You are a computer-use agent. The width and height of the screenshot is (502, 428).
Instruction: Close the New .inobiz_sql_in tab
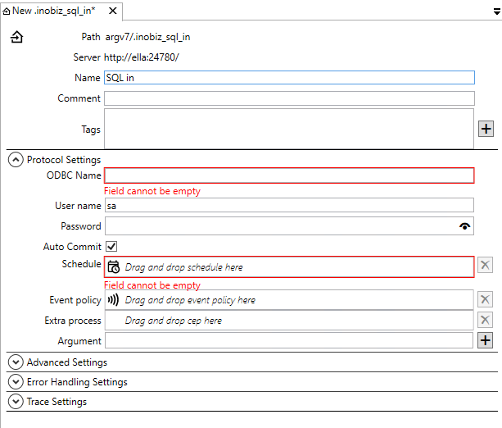[x=113, y=11]
